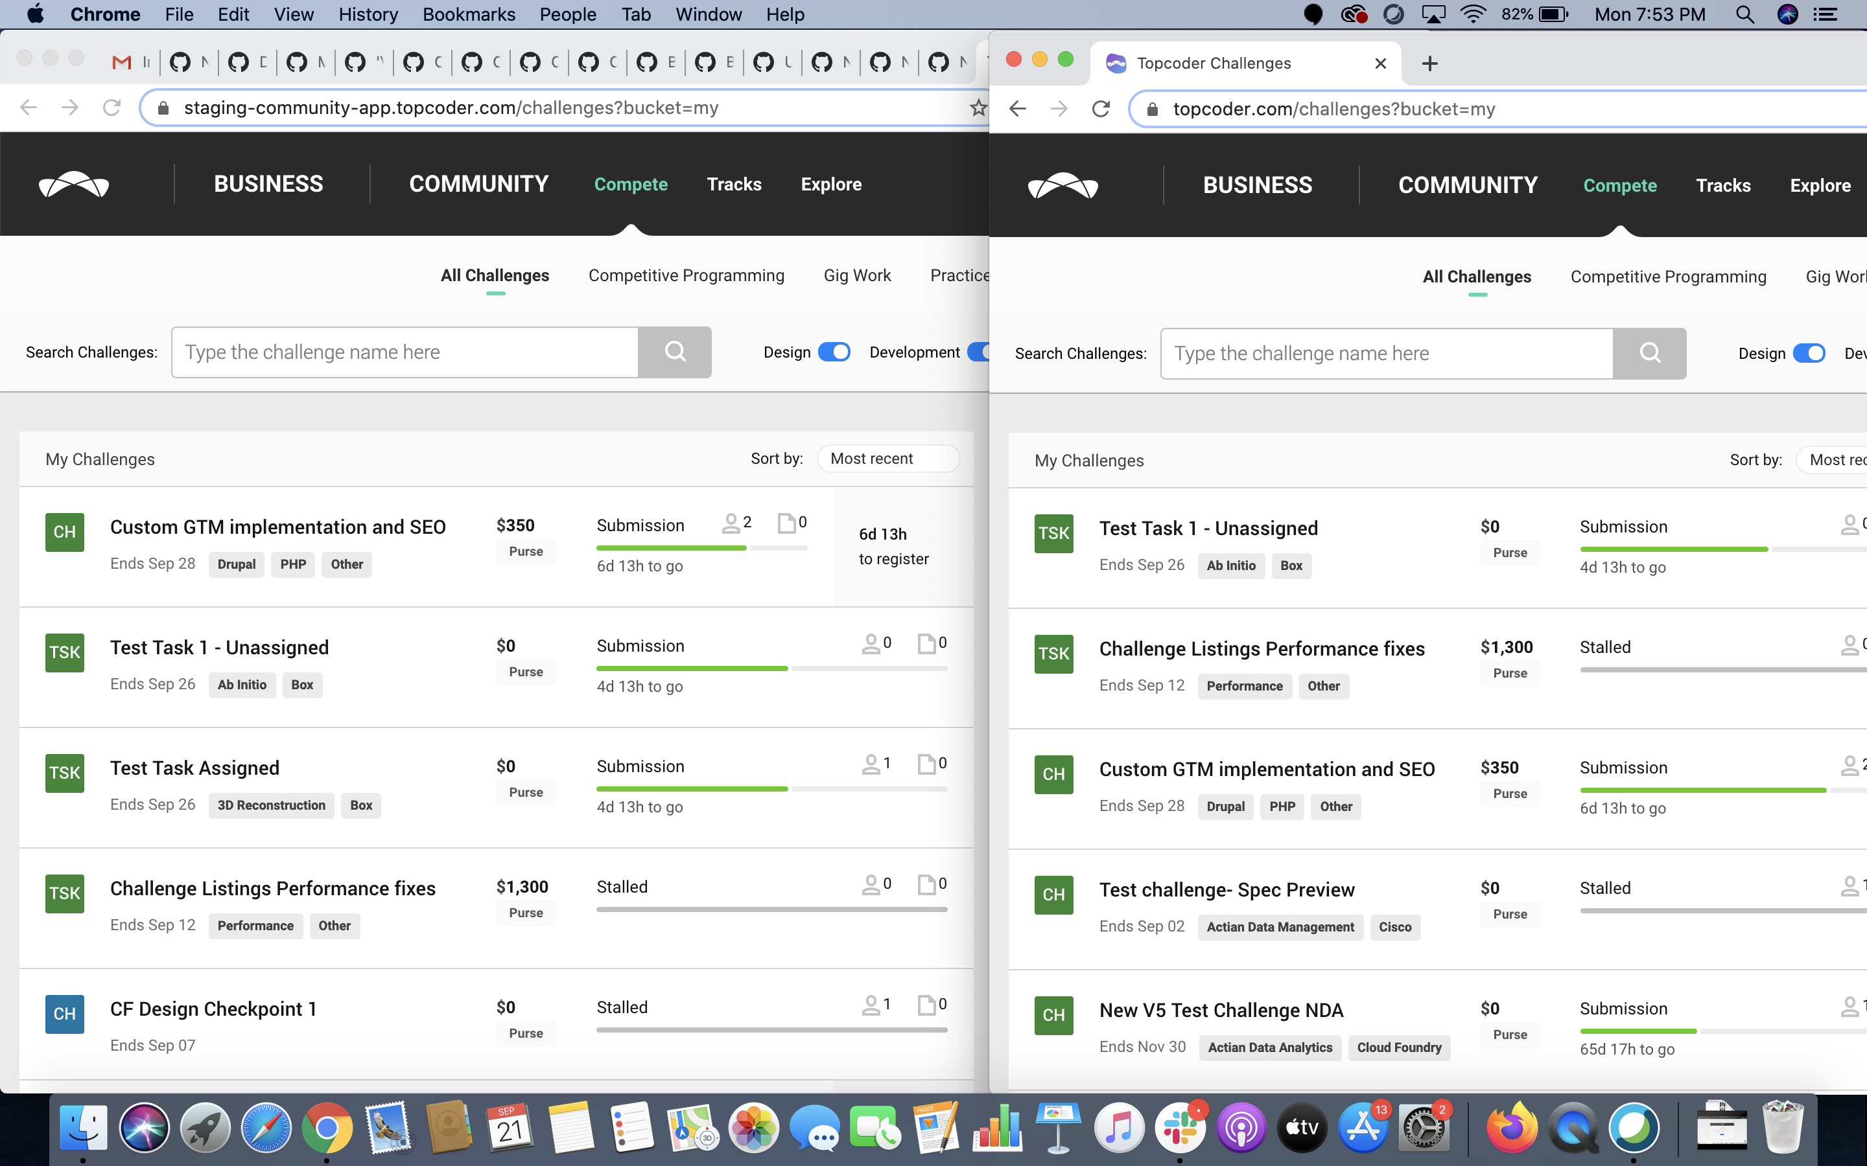The height and width of the screenshot is (1166, 1867).
Task: Click CH badge of CF Design Checkpoint 1
Action: click(65, 1013)
